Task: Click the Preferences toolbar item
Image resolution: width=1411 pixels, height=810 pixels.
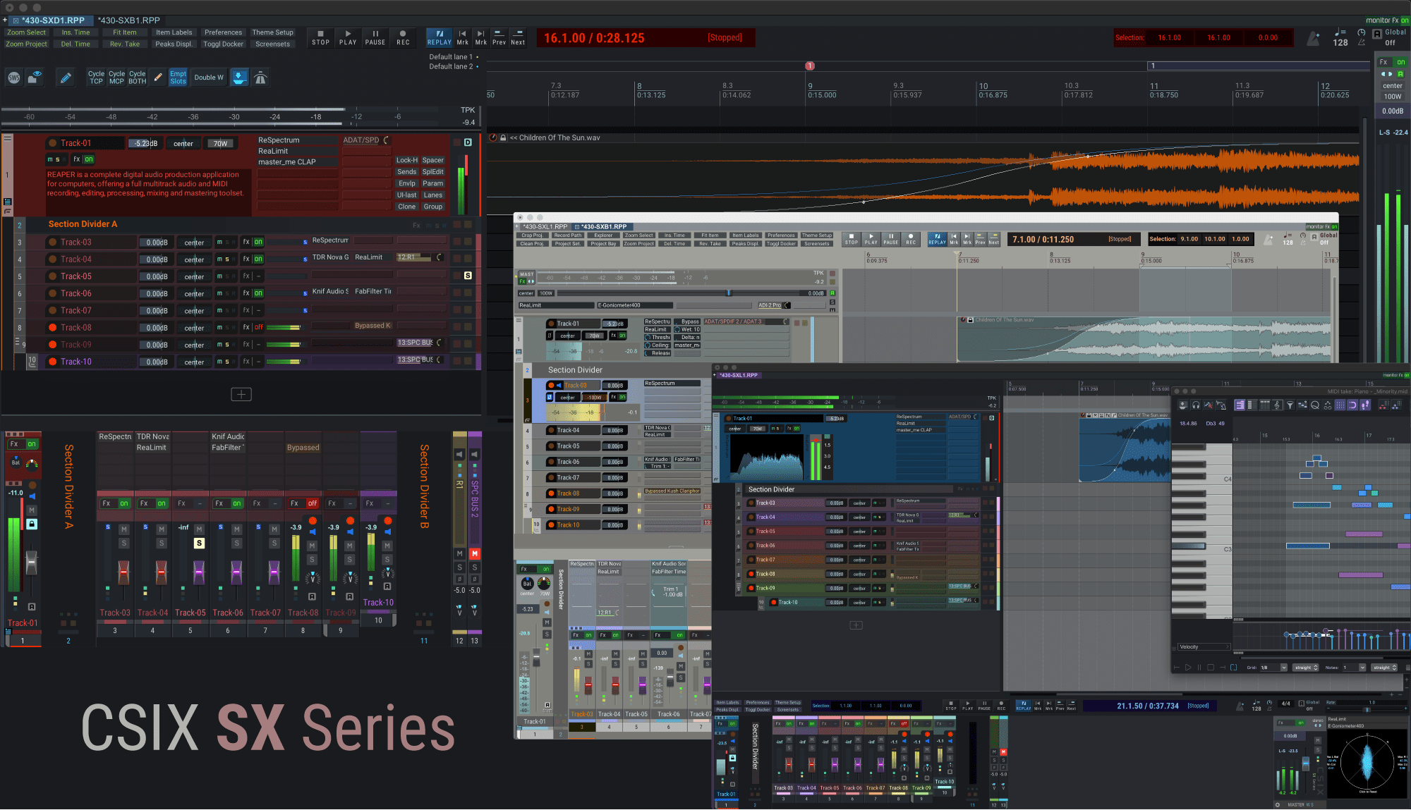Action: 223,32
